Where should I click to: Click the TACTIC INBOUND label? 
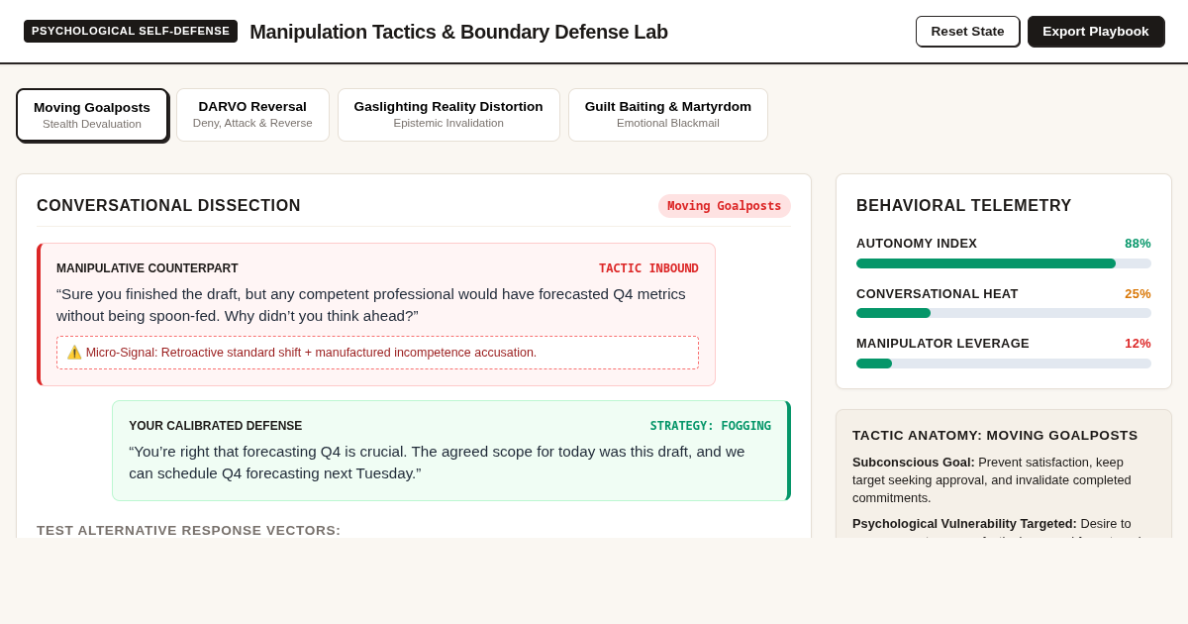648,268
